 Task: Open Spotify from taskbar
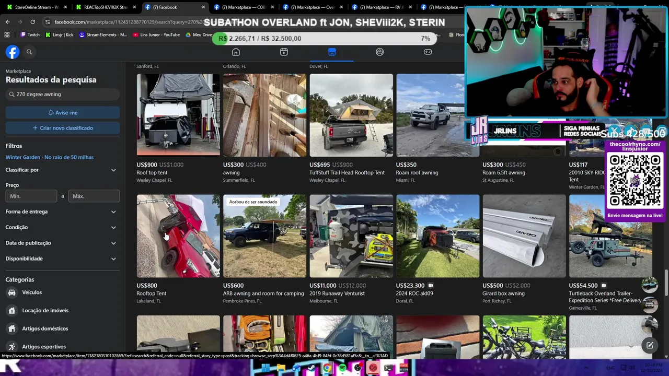pos(342,368)
